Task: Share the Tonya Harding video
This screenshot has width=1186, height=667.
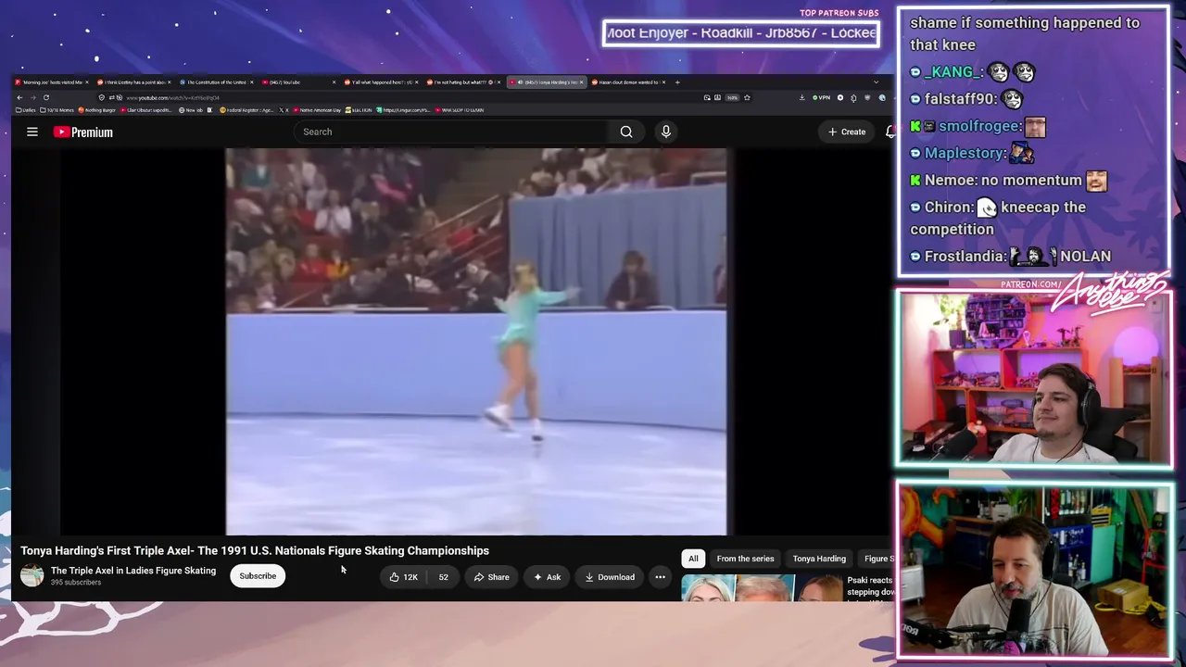Action: click(x=491, y=577)
